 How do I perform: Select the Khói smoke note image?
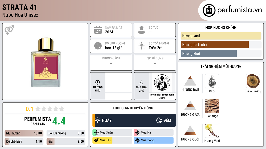point(212,81)
